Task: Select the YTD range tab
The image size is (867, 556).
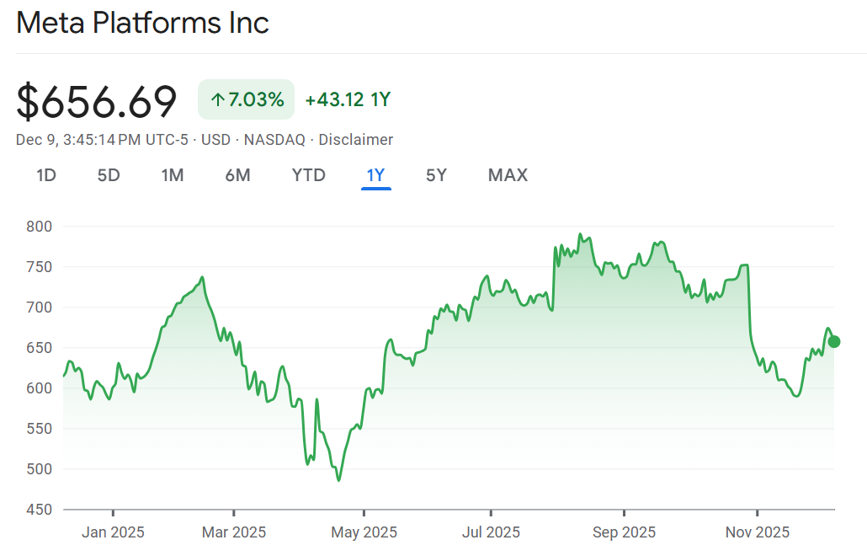Action: coord(308,175)
